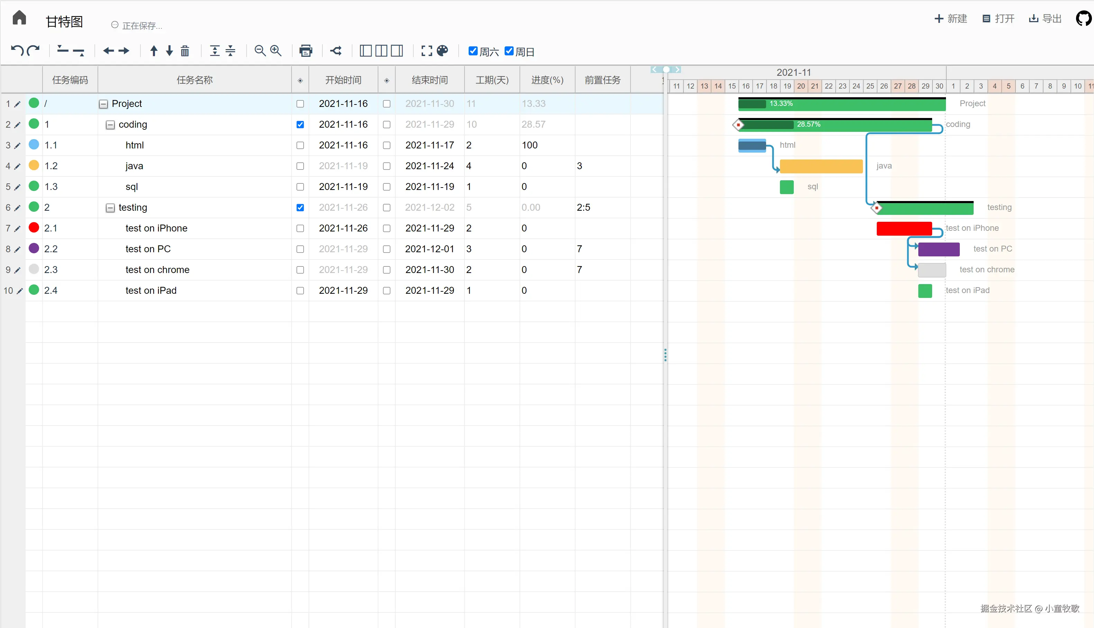Toggle the 周日 checkbox
The image size is (1094, 628).
(x=509, y=51)
